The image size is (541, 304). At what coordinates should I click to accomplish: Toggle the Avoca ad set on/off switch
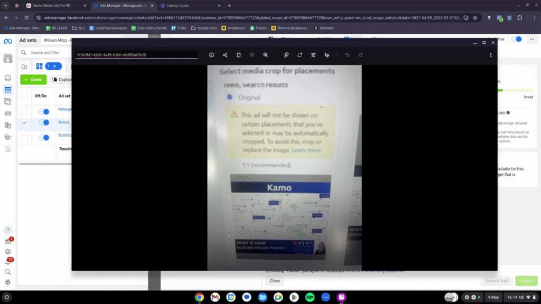pyautogui.click(x=44, y=122)
